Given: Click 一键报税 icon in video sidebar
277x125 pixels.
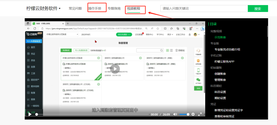Looking at the screenshot, I should 28,106.
